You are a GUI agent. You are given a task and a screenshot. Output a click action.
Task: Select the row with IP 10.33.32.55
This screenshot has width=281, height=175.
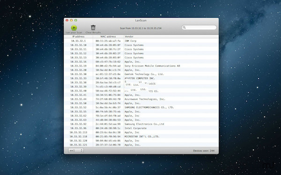[x=141, y=112]
